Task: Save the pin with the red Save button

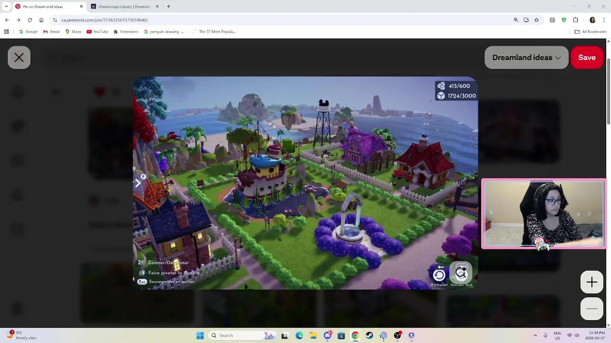Action: click(x=587, y=58)
